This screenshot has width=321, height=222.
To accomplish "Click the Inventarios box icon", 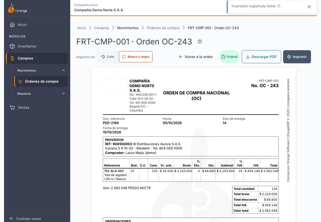I will pyautogui.click(x=12, y=46).
